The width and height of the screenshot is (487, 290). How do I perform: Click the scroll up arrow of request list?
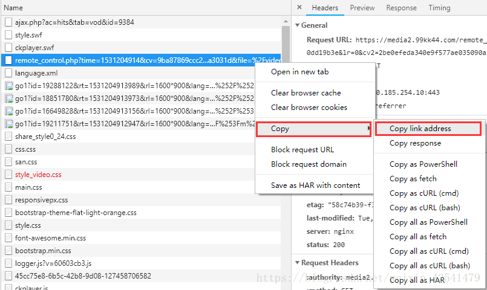[286, 21]
